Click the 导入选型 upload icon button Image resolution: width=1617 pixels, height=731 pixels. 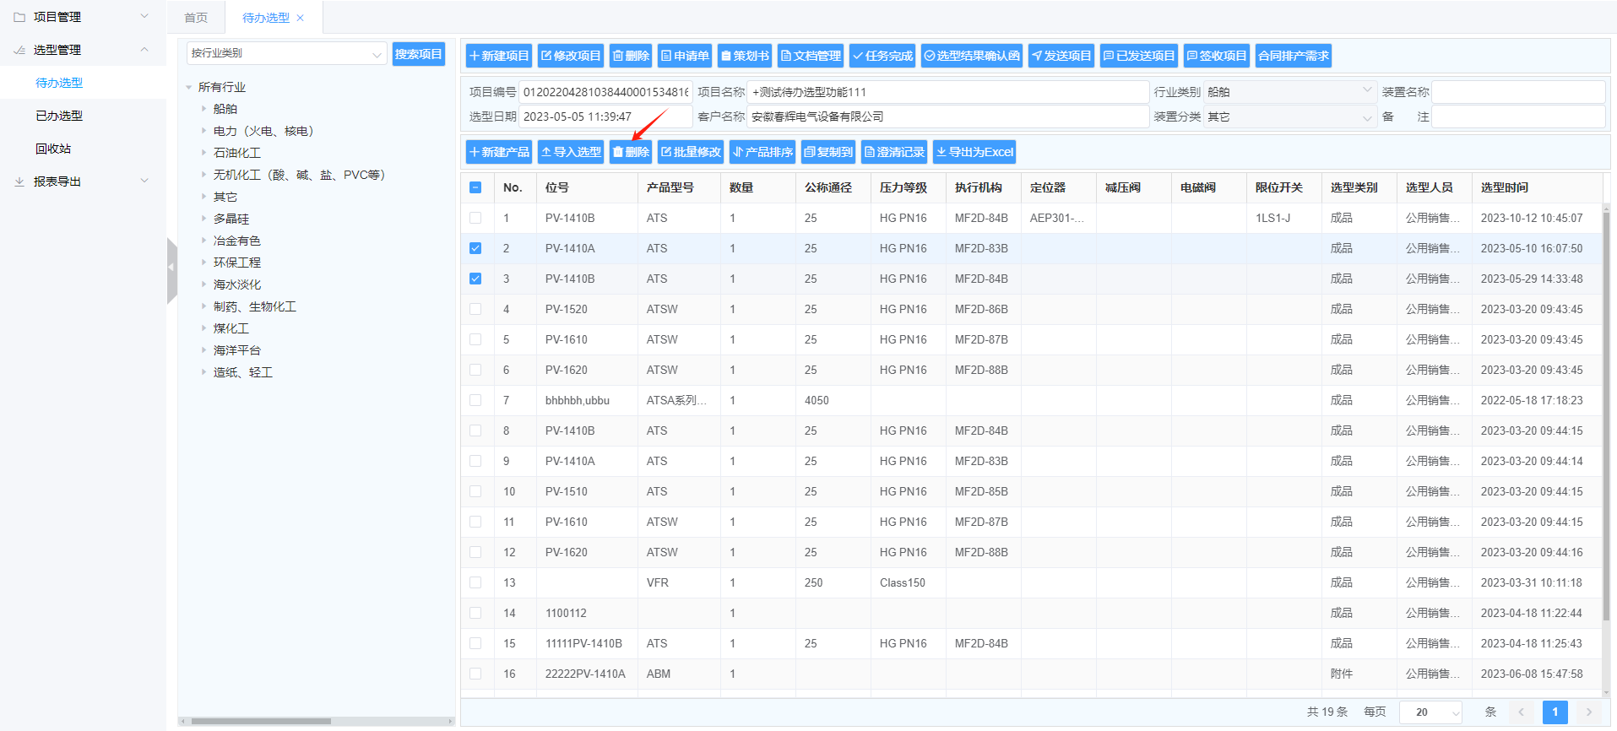coord(570,152)
